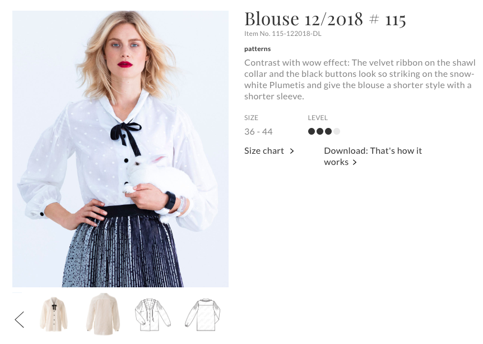Click the chevron after the word 'works'

[x=355, y=162]
